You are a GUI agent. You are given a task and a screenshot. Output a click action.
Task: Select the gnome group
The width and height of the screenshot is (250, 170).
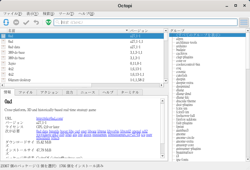[181, 134]
